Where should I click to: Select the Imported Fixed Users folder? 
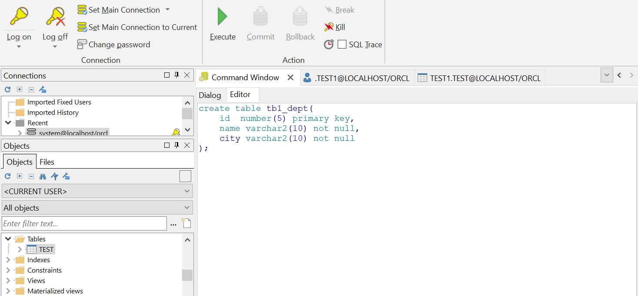[x=59, y=102]
